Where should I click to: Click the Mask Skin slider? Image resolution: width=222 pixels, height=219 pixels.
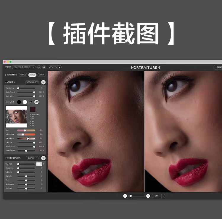click(26, 96)
